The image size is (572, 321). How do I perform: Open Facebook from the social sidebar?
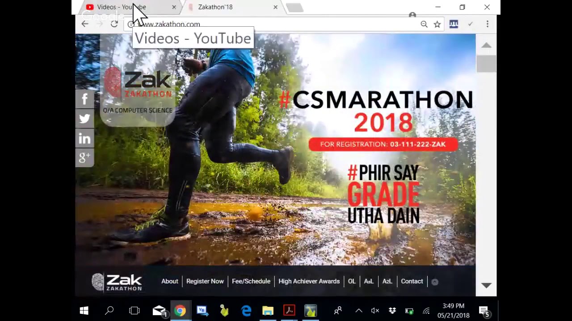[84, 99]
